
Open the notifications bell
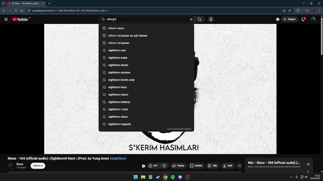303,19
